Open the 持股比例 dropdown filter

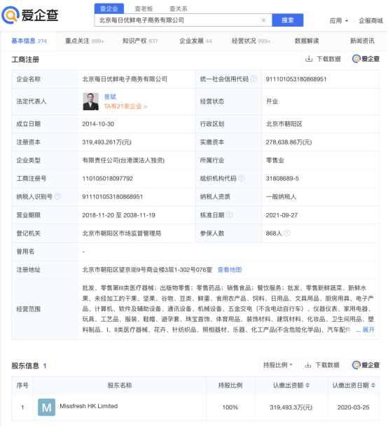pos(278,365)
